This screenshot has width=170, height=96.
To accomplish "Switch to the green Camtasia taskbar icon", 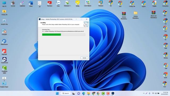I will [103, 93].
